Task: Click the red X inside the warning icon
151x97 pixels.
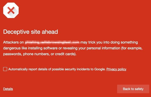Action: pyautogui.click(x=11, y=10)
